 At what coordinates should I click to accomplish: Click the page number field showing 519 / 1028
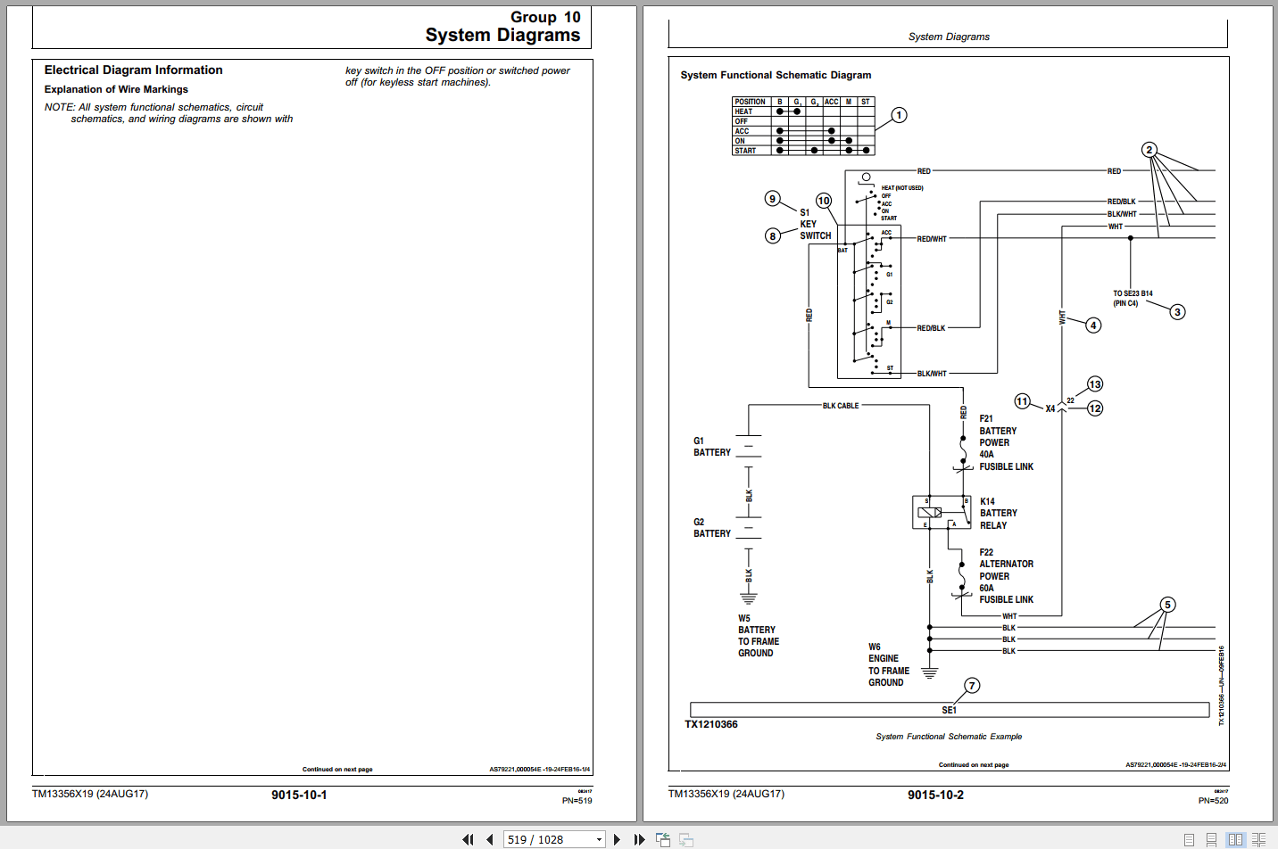tap(549, 839)
